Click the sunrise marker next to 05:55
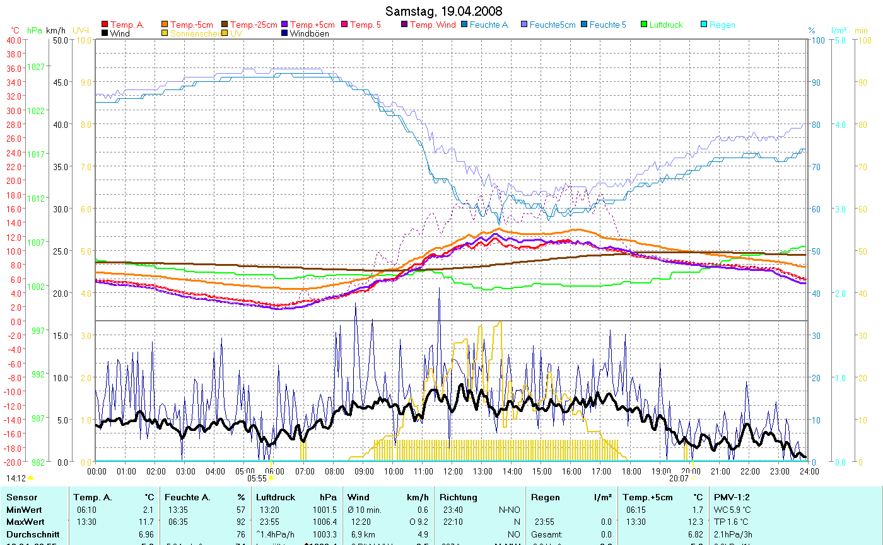Viewport: 883px width, 545px height. tap(272, 478)
